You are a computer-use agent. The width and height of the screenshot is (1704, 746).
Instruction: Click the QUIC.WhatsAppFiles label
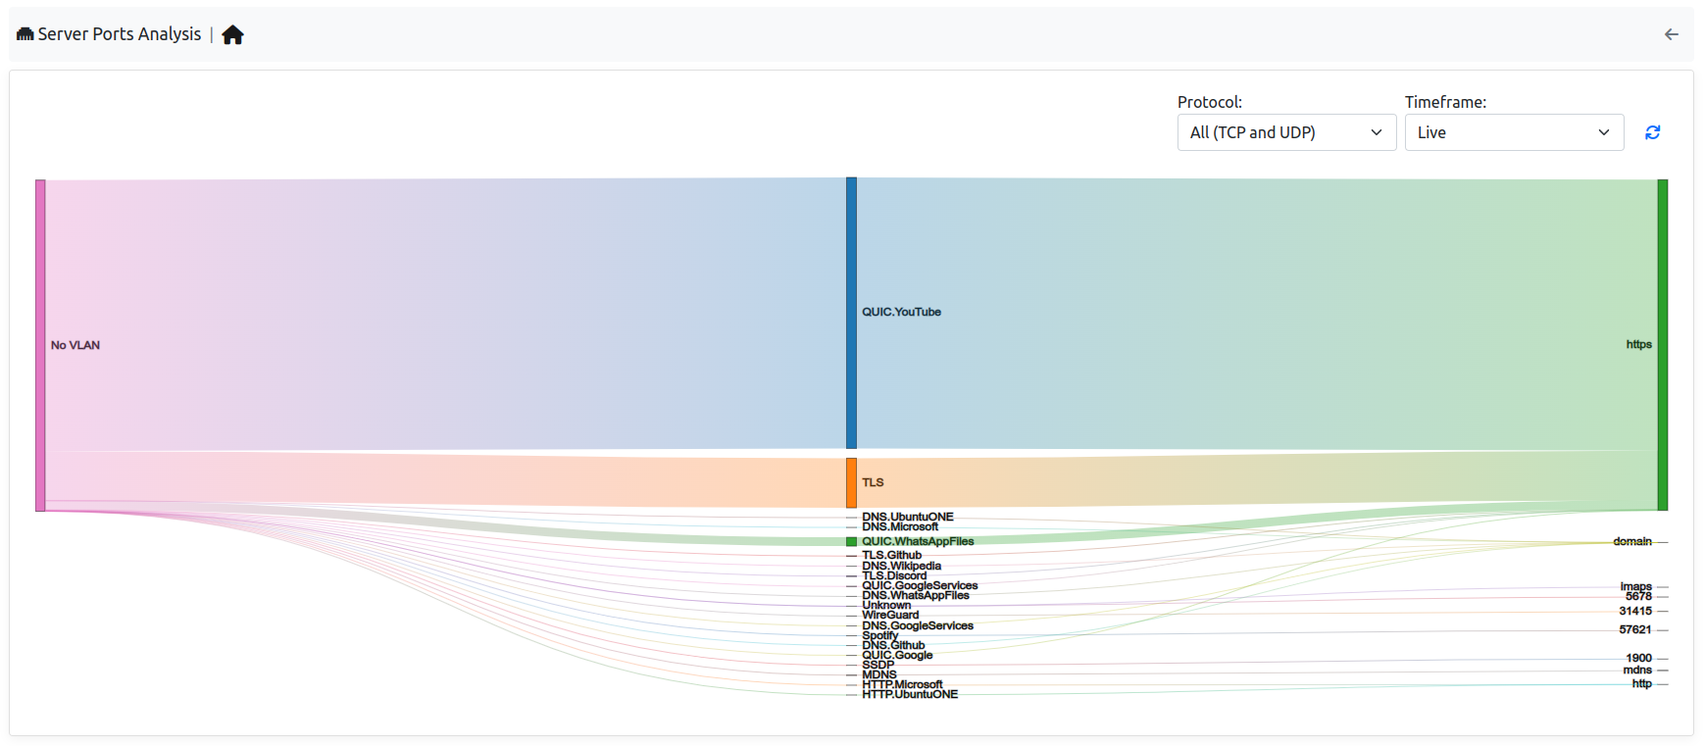click(x=918, y=541)
